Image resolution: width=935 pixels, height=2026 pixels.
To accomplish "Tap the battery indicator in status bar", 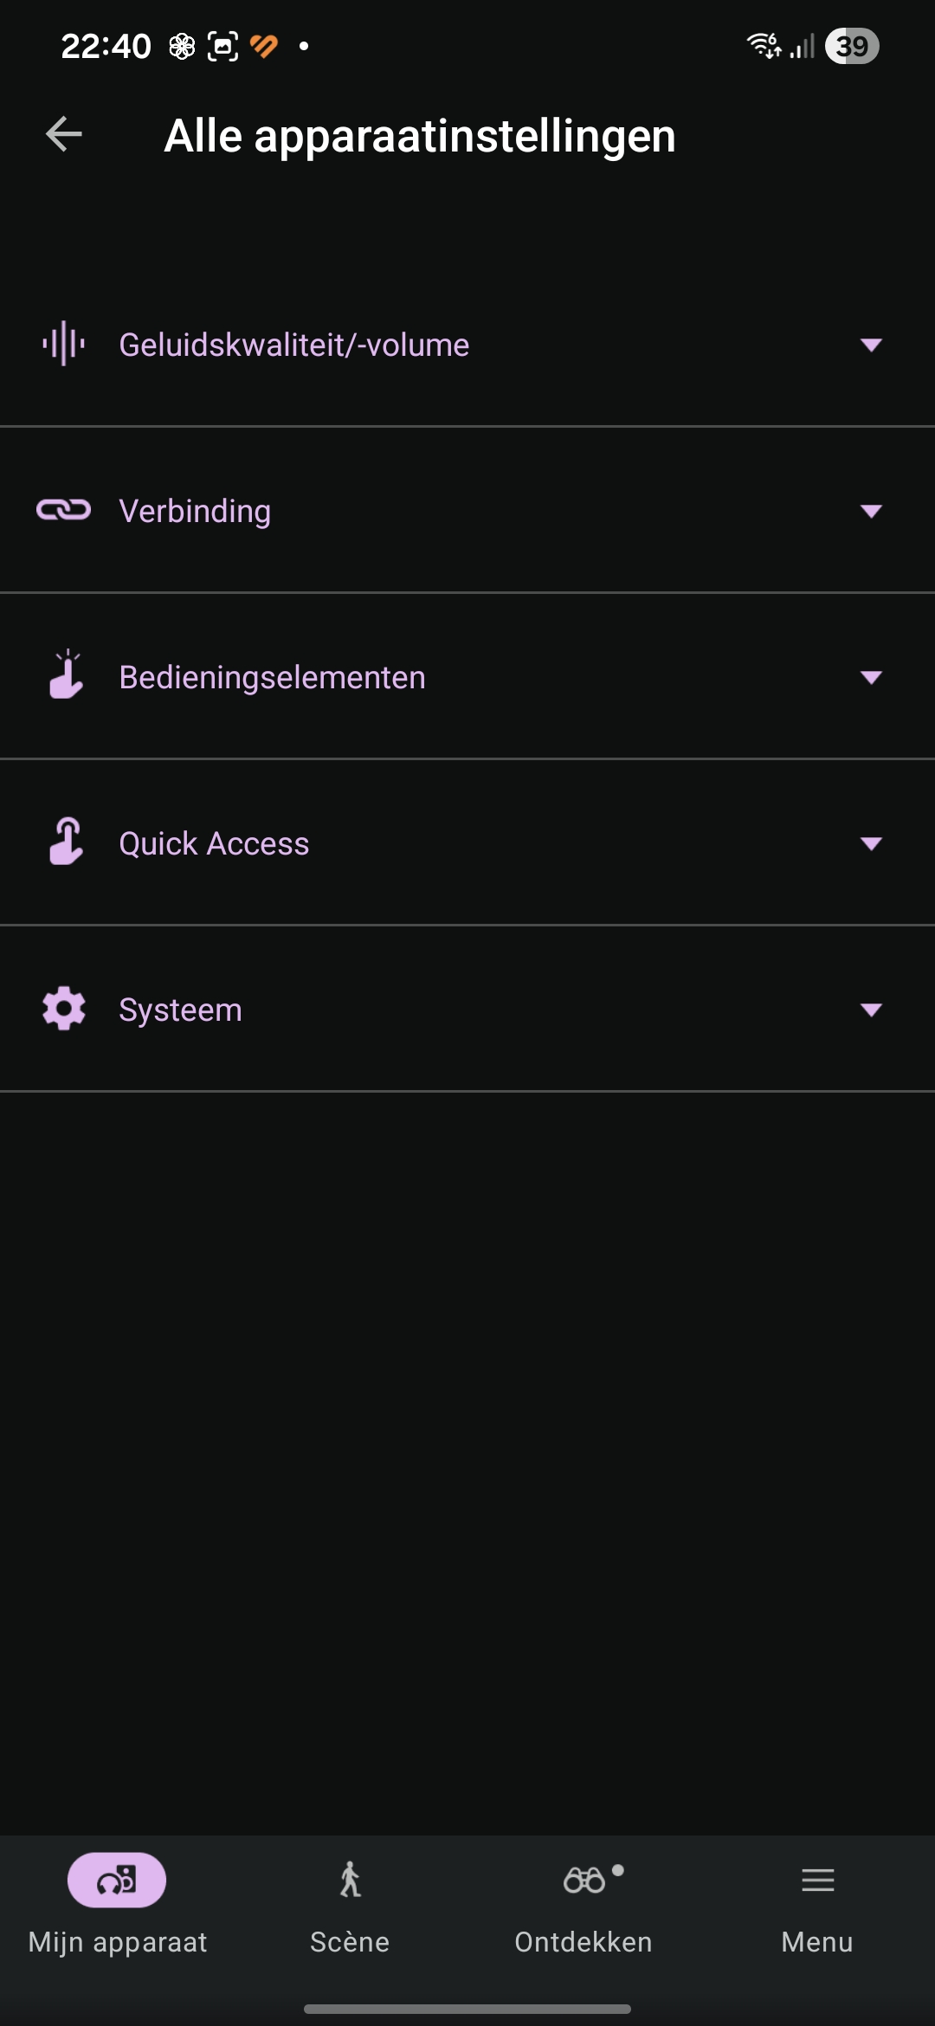I will pyautogui.click(x=852, y=46).
